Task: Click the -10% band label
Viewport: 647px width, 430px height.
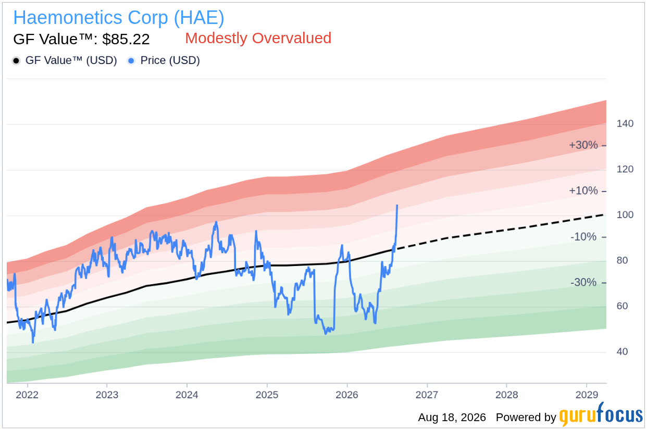Action: coord(584,237)
